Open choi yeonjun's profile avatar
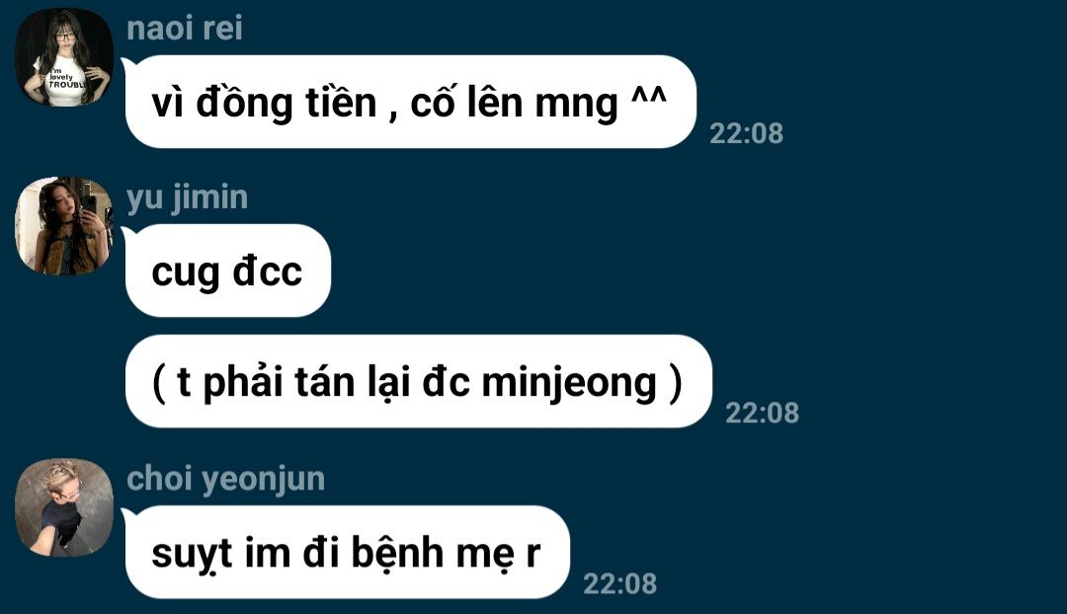This screenshot has height=614, width=1067. pyautogui.click(x=64, y=507)
